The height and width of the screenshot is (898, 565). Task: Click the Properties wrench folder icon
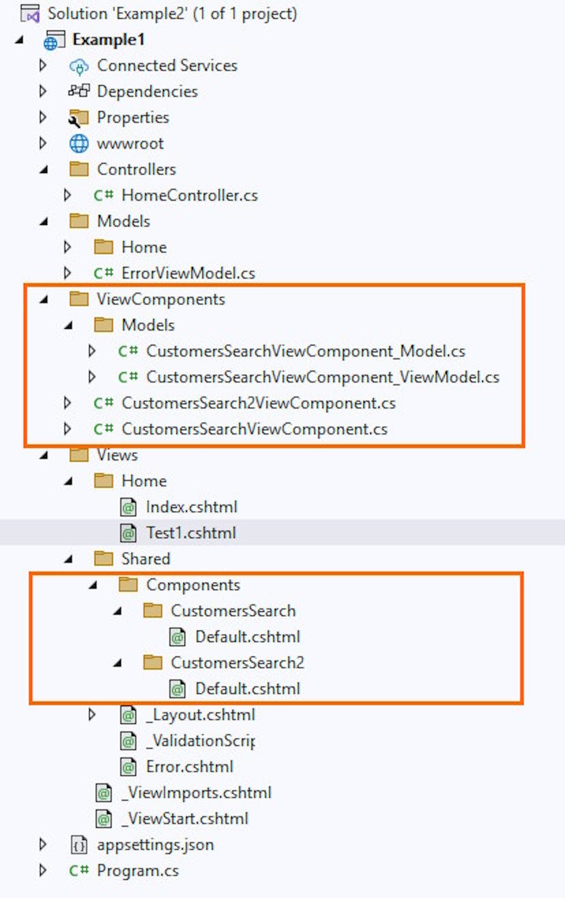pyautogui.click(x=79, y=118)
